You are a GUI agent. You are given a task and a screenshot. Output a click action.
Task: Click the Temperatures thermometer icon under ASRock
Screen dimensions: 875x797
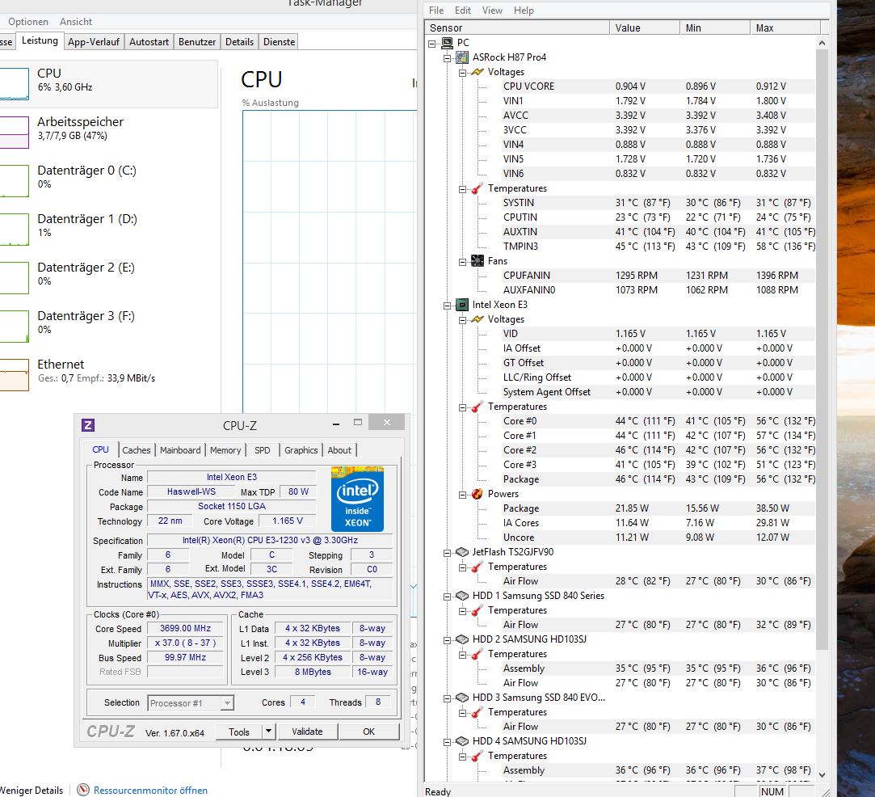[477, 188]
